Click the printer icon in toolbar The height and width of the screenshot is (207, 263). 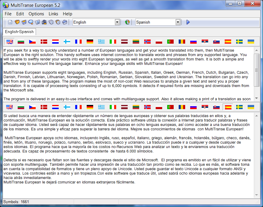coord(44,22)
